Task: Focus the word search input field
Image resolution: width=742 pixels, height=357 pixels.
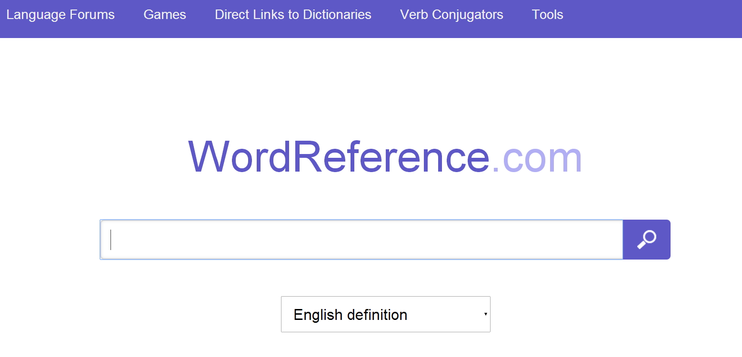Action: click(361, 240)
